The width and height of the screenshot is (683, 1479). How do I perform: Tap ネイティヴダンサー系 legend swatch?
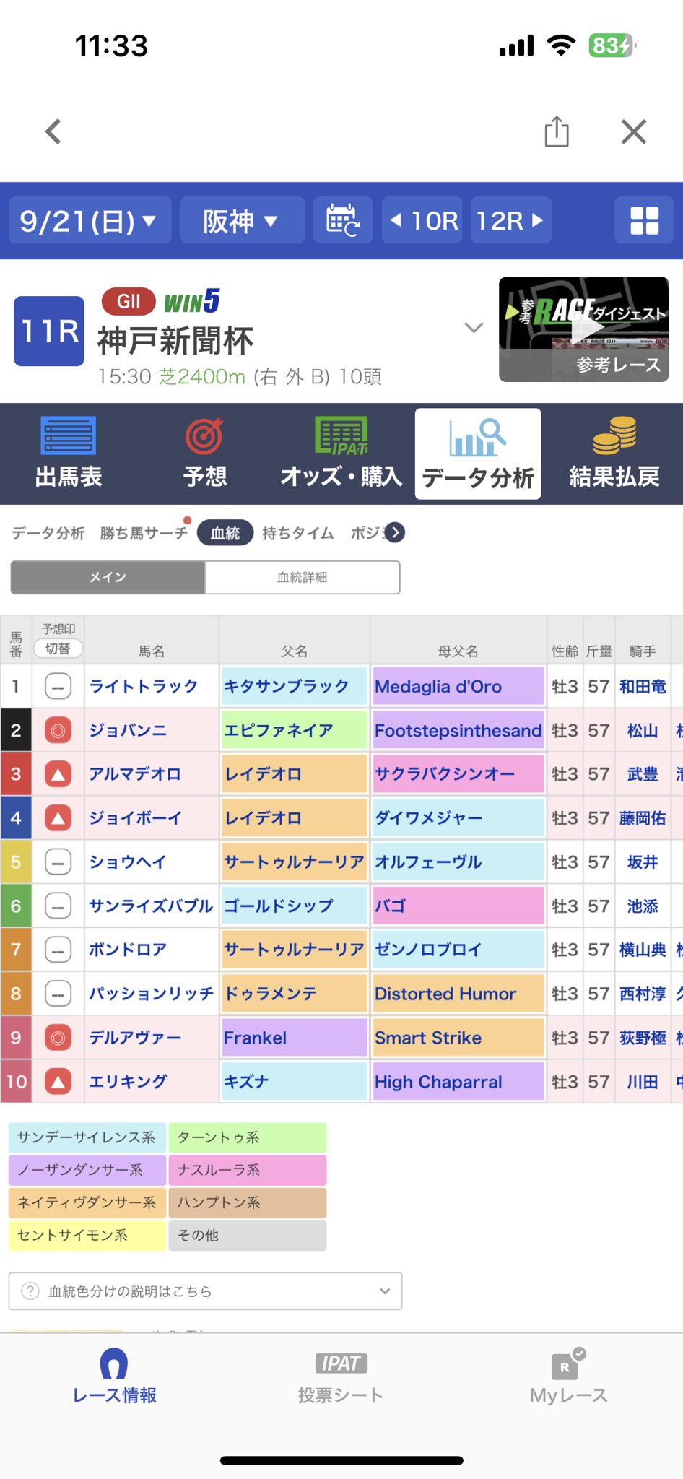pos(87,1202)
